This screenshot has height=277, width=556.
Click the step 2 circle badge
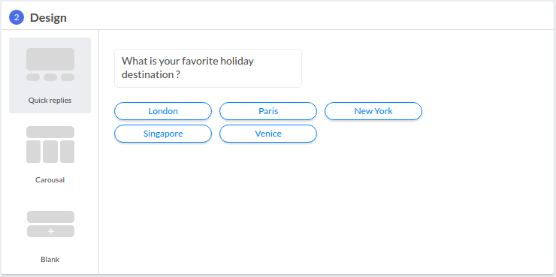[17, 17]
